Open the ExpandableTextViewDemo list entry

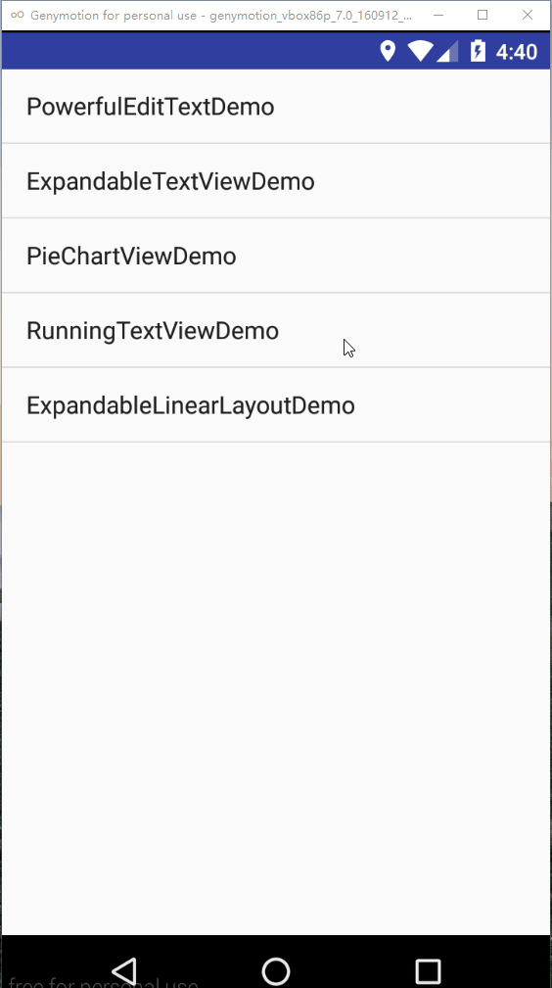point(276,181)
